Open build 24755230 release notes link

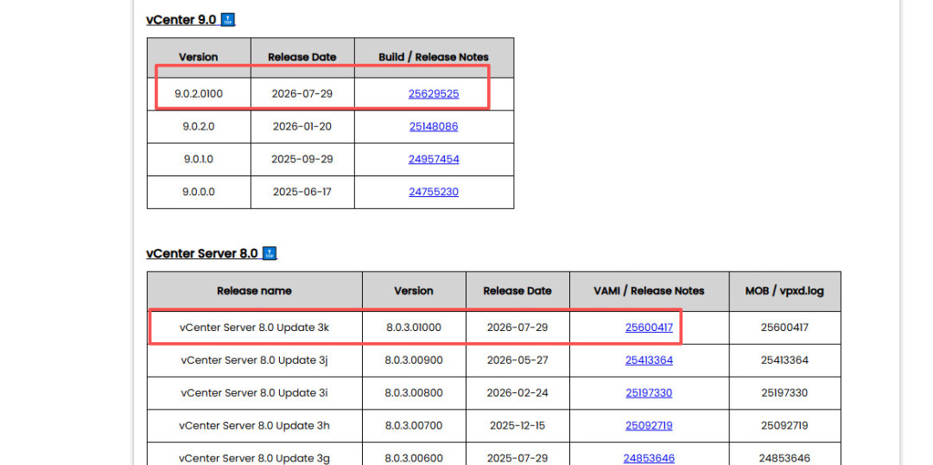(434, 192)
